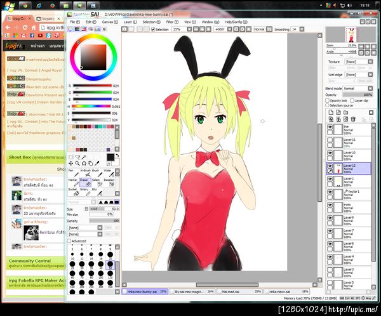Toggle the RGB slider panel button
The height and width of the screenshot is (316, 381).
coord(77,29)
